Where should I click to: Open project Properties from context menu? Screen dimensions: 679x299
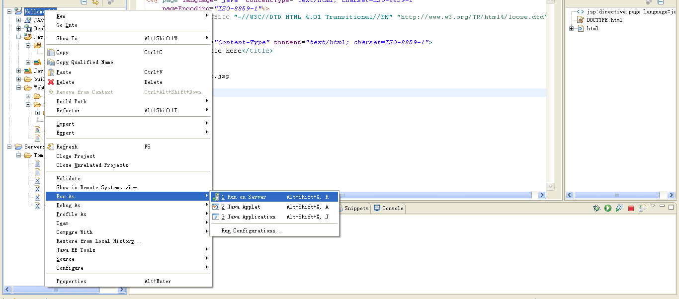[71, 282]
